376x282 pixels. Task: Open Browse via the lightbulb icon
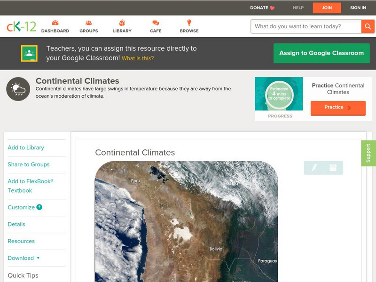[x=188, y=22]
